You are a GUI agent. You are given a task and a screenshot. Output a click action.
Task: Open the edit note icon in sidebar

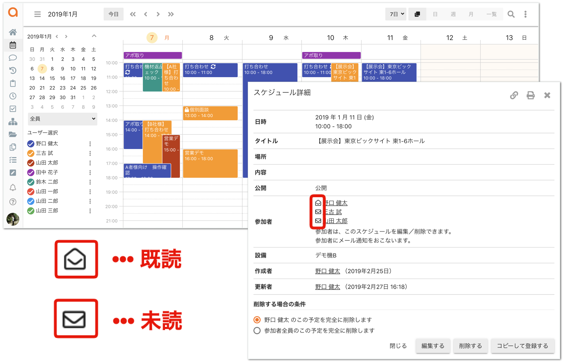[13, 173]
